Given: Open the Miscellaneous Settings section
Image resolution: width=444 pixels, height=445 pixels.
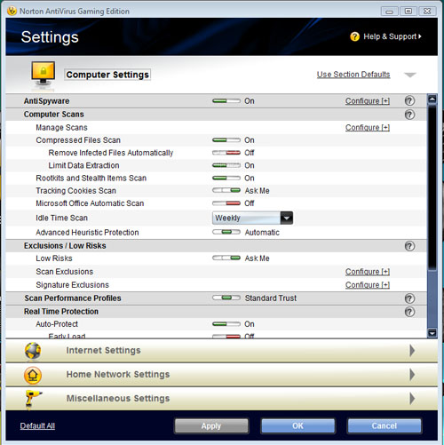Looking at the screenshot, I should click(221, 399).
